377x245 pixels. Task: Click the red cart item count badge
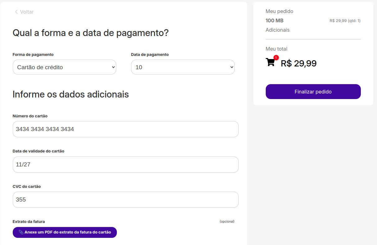276,57
